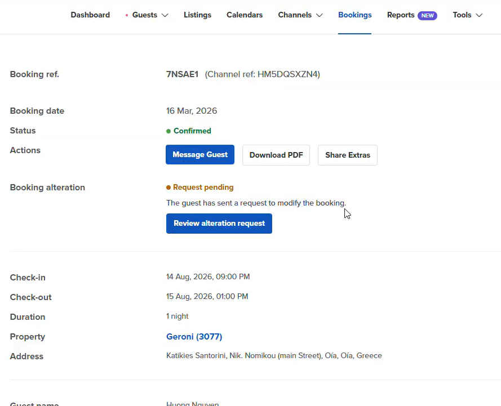This screenshot has width=501, height=406.
Task: Review the guest's alteration request
Action: pos(219,224)
